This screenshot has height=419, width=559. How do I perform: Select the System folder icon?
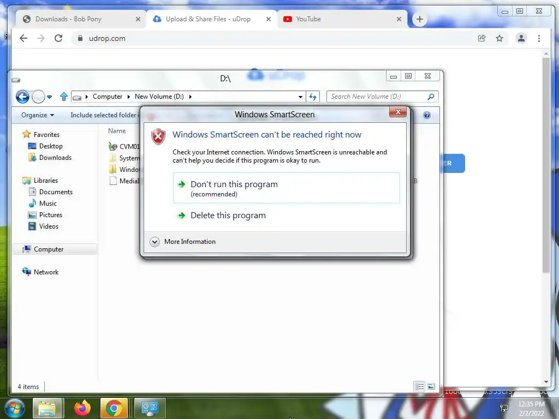tap(112, 158)
